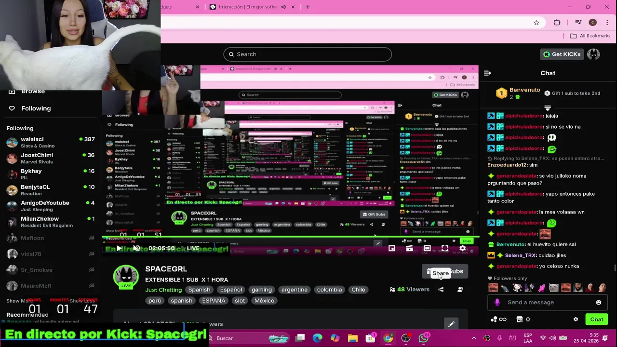The height and width of the screenshot is (347, 617).
Task: Open BenjytaCL channel in Following list
Action: pos(51,190)
